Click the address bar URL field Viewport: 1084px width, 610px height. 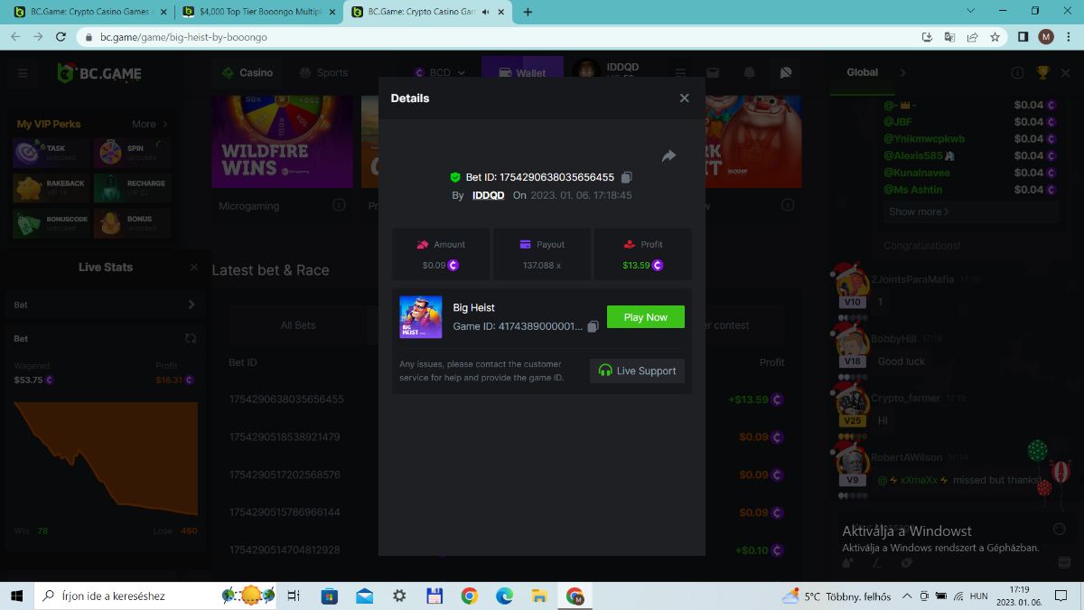coord(452,37)
